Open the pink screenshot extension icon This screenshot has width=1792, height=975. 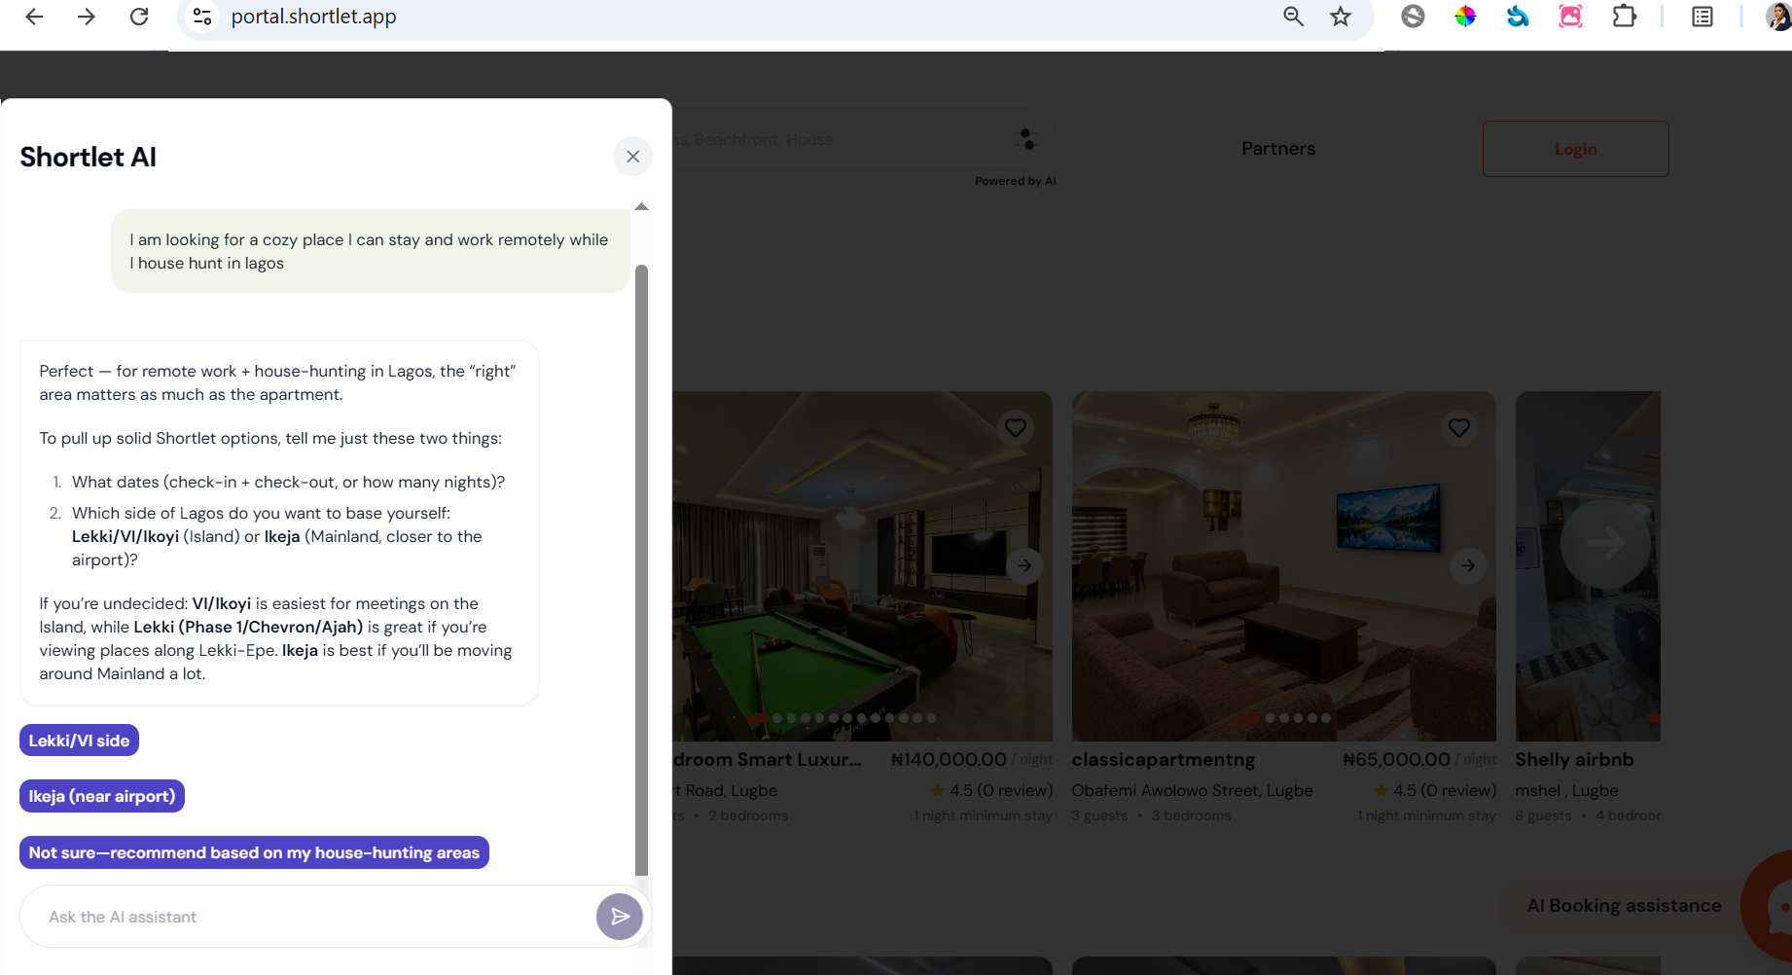point(1570,17)
